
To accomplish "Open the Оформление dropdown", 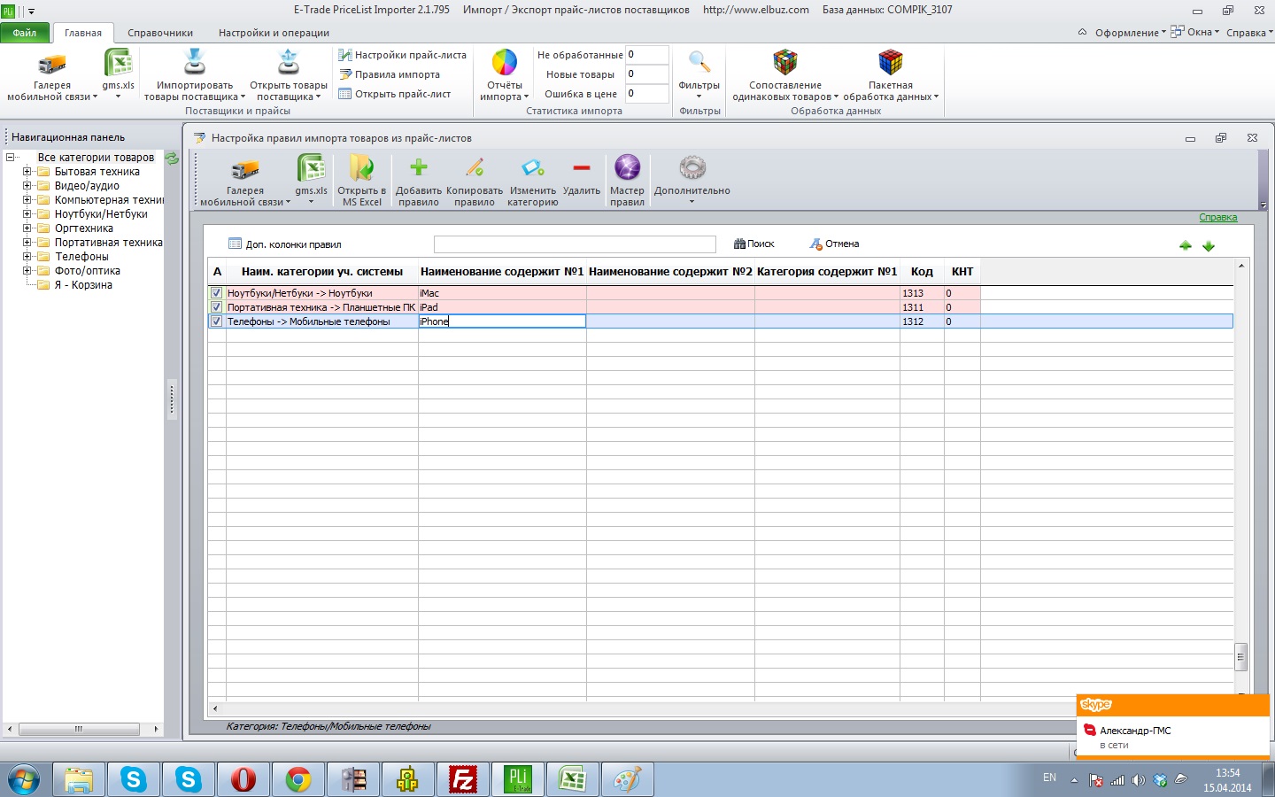I will [1130, 33].
